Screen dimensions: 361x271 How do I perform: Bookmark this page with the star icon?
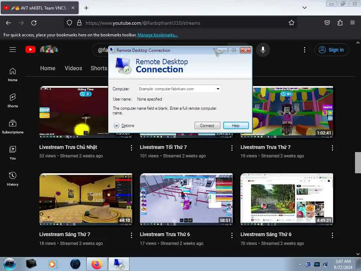coord(292,23)
